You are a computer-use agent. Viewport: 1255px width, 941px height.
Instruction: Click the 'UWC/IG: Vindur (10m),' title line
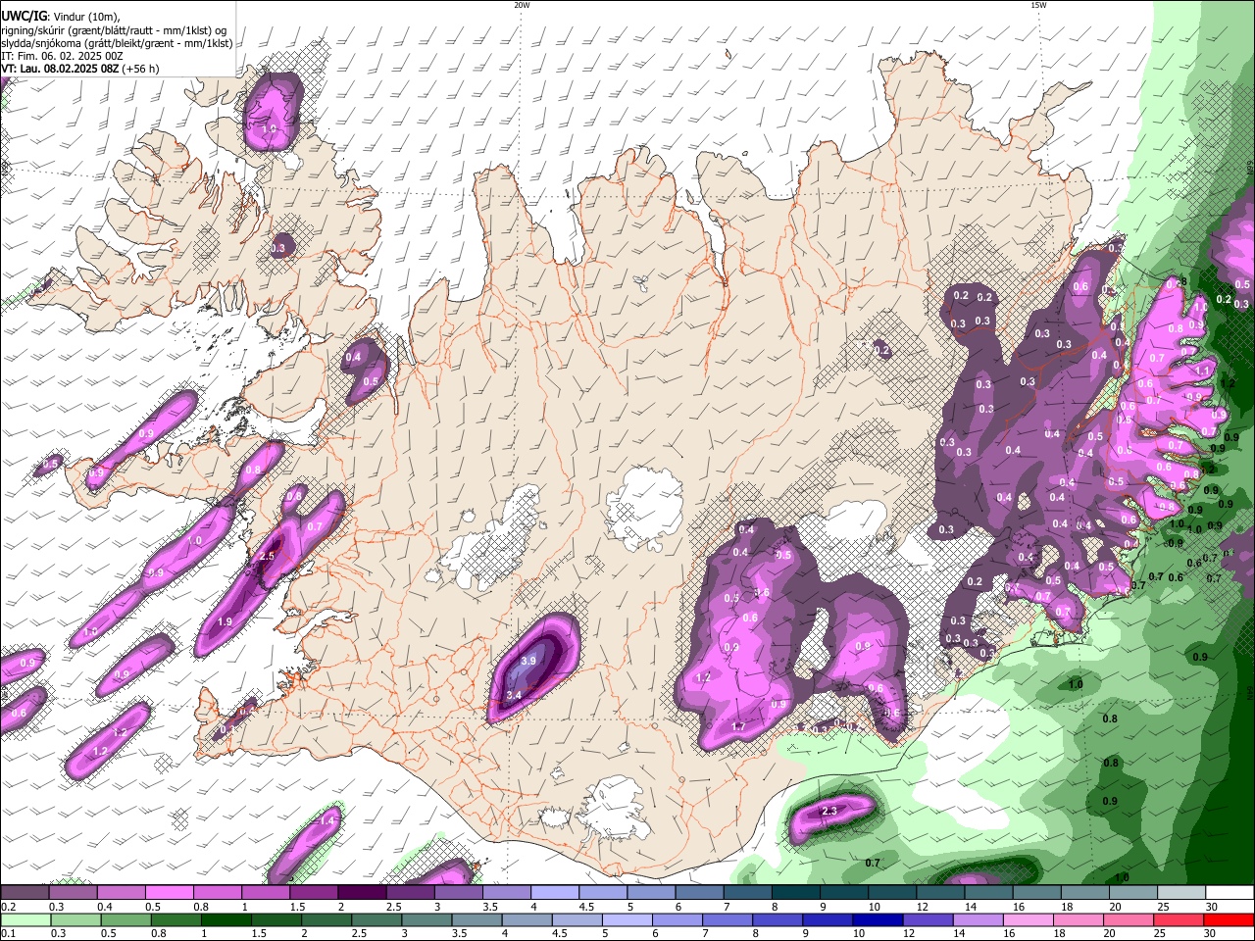click(x=61, y=17)
